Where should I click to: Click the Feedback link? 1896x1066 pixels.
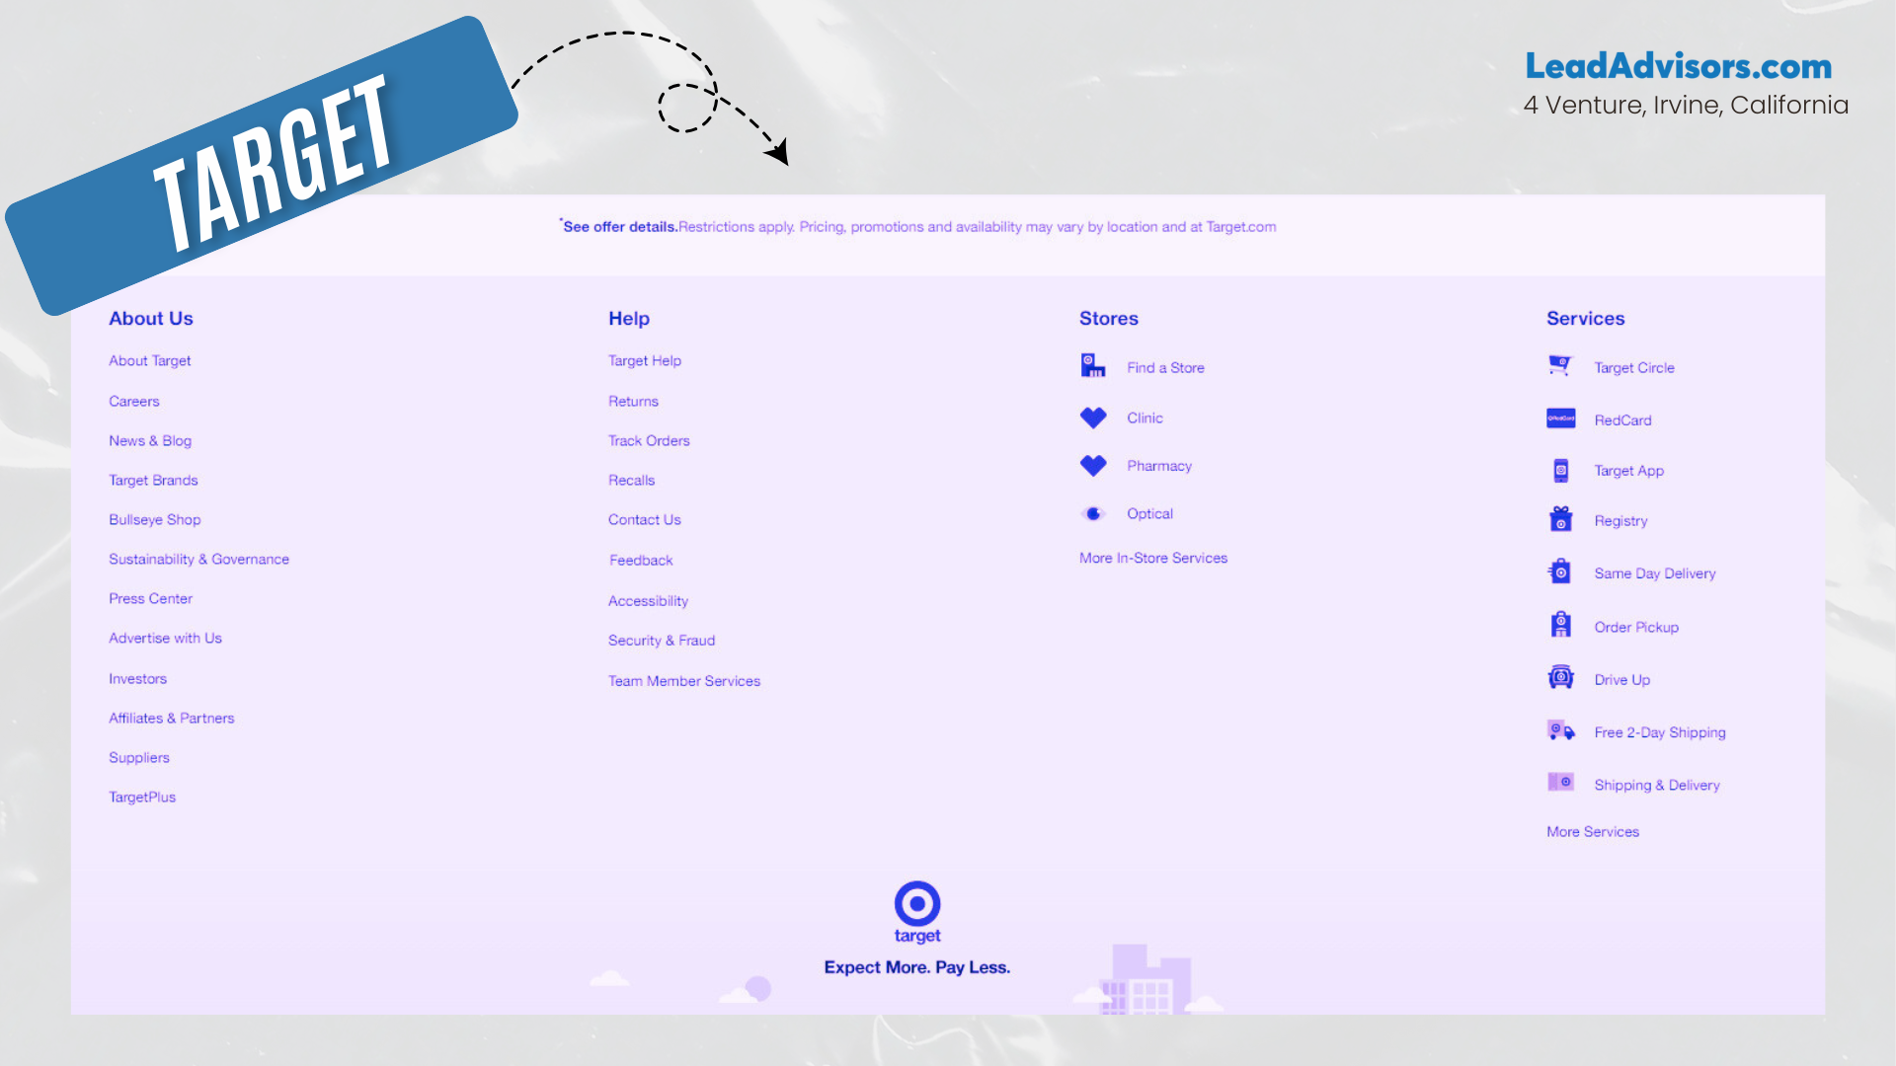[641, 561]
